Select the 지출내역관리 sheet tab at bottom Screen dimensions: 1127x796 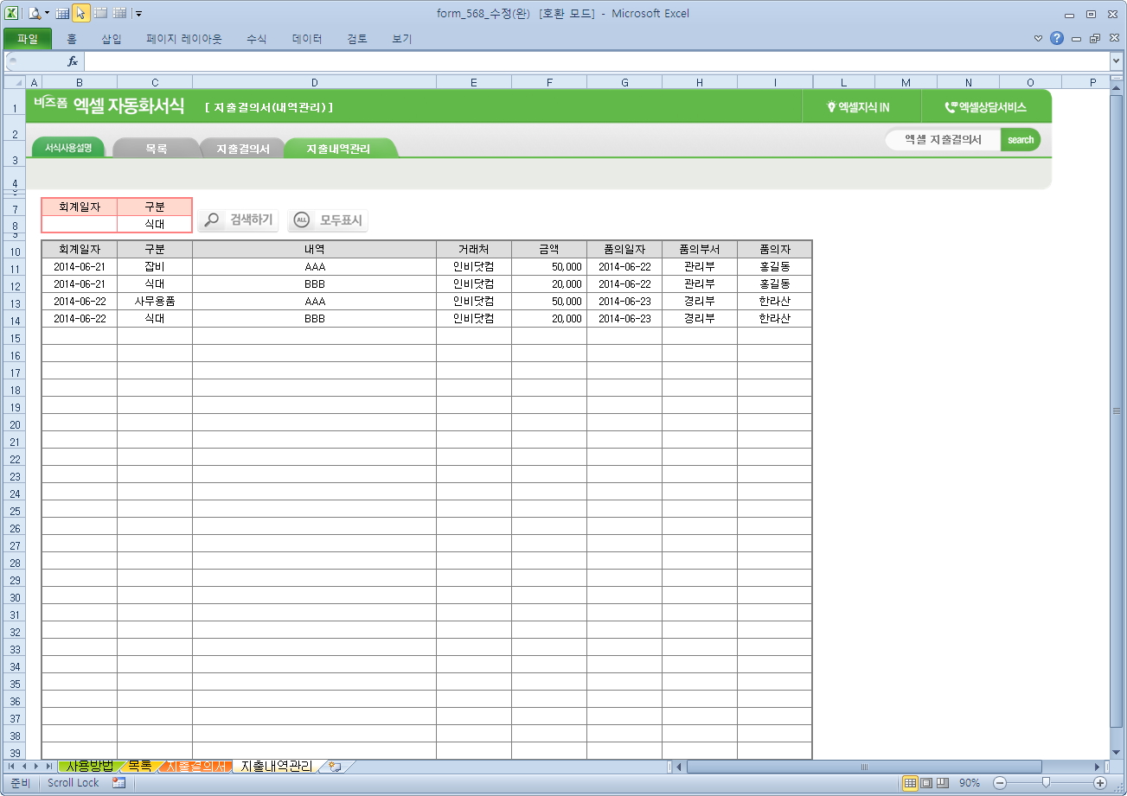click(277, 767)
